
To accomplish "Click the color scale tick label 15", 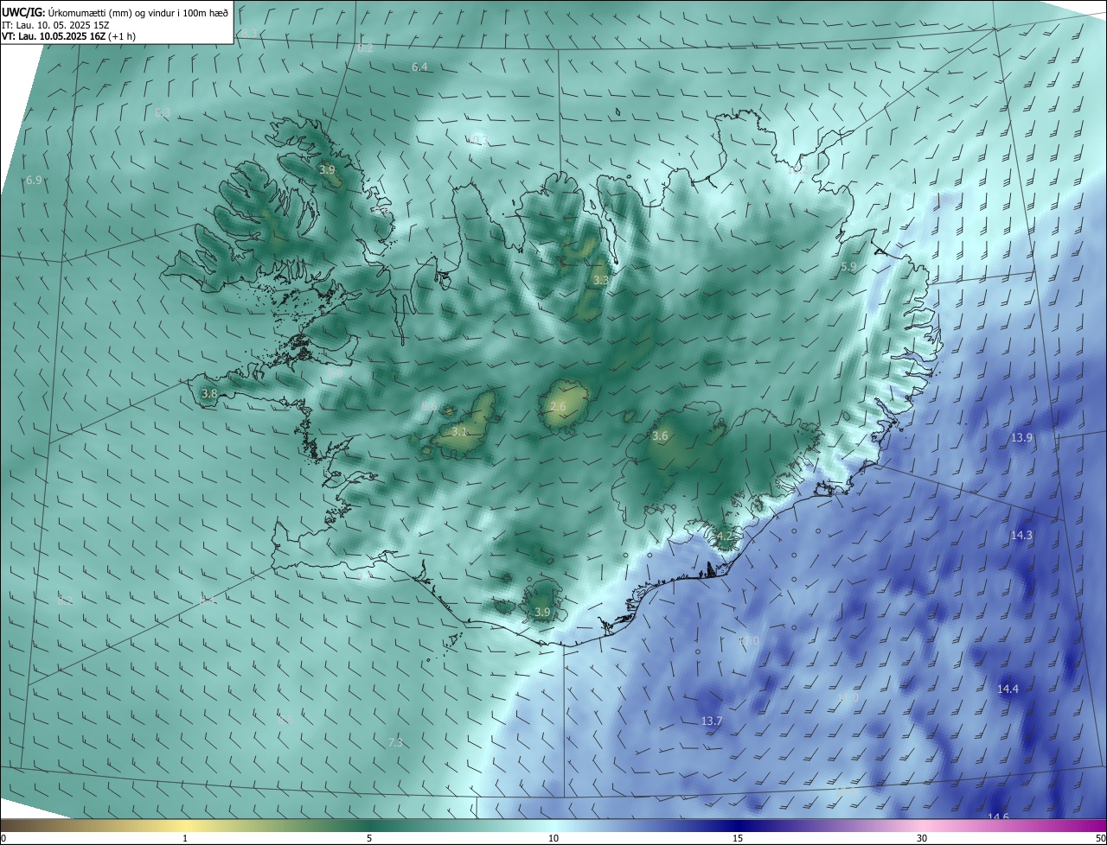I will (x=738, y=838).
